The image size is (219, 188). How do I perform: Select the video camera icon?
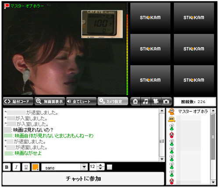pos(156,101)
